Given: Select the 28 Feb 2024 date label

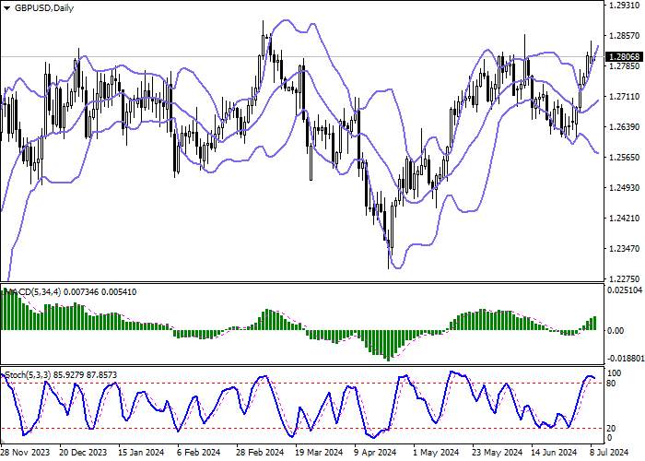Looking at the screenshot, I should tap(260, 452).
